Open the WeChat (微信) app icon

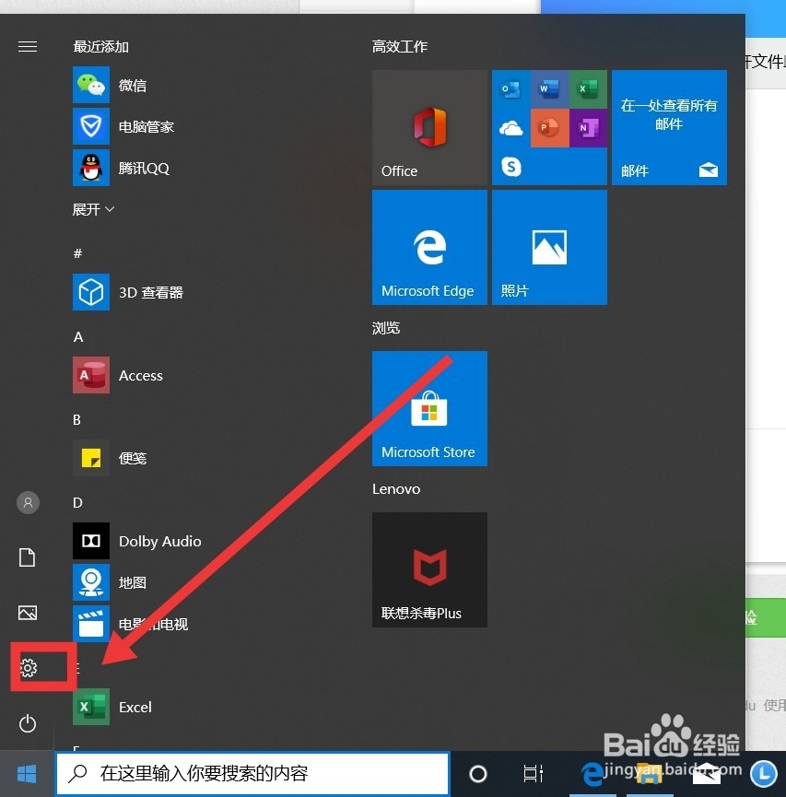pos(91,85)
